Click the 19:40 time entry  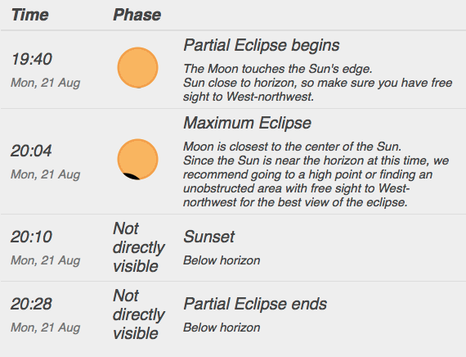point(32,59)
